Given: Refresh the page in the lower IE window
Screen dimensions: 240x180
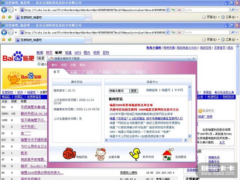Looking at the screenshot, I should [173, 32].
